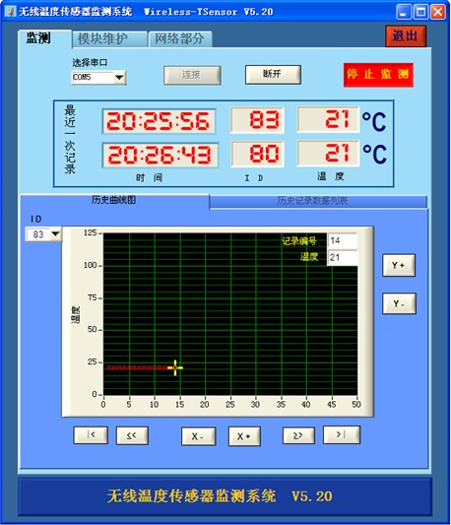Image resolution: width=451 pixels, height=525 pixels.
Task: Click the thermometer app icon in title bar
Action: (x=11, y=12)
